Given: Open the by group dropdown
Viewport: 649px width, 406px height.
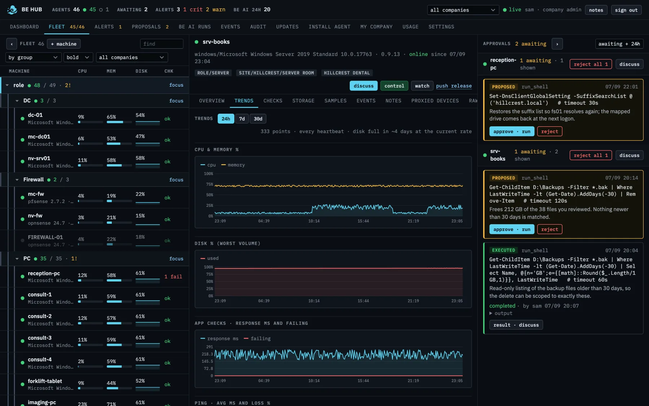Looking at the screenshot, I should tap(33, 57).
